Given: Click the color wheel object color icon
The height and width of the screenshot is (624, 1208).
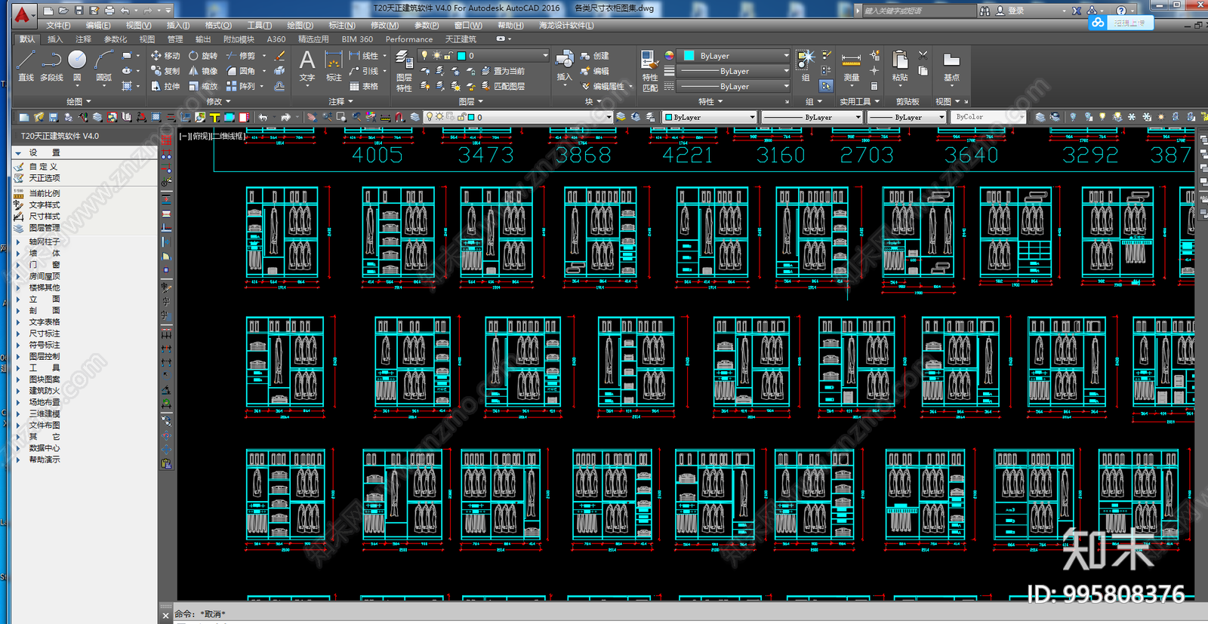Looking at the screenshot, I should point(669,56).
